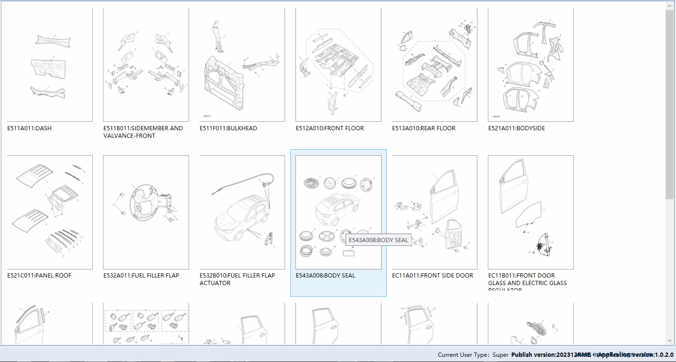Click the E521C011:PANEL ROOF caption text

tap(39, 276)
